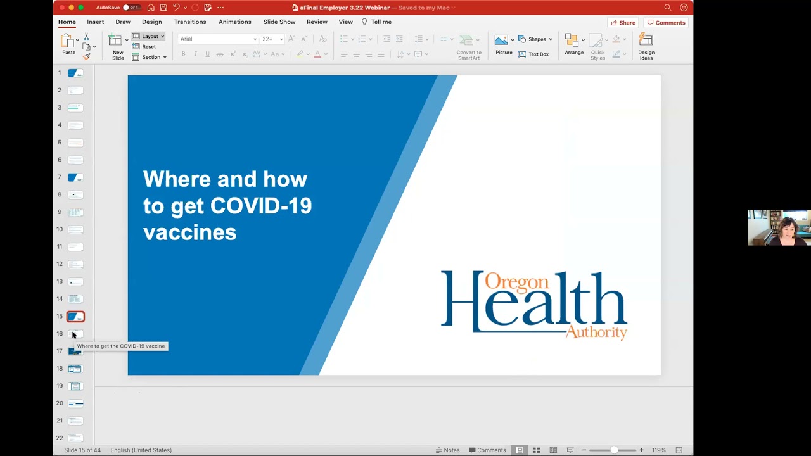Screen dimensions: 811x456
Task: Click the Bullets list icon
Action: click(x=344, y=39)
